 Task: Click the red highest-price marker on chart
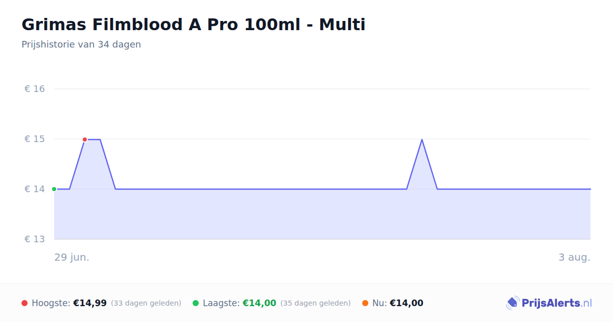point(85,140)
